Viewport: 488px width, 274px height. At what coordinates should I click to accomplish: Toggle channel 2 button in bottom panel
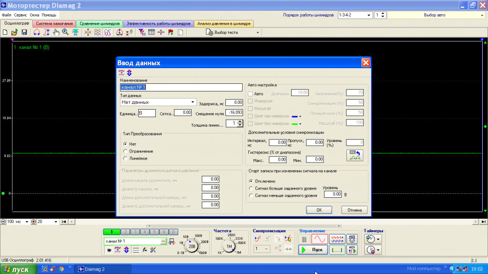click(x=125, y=232)
